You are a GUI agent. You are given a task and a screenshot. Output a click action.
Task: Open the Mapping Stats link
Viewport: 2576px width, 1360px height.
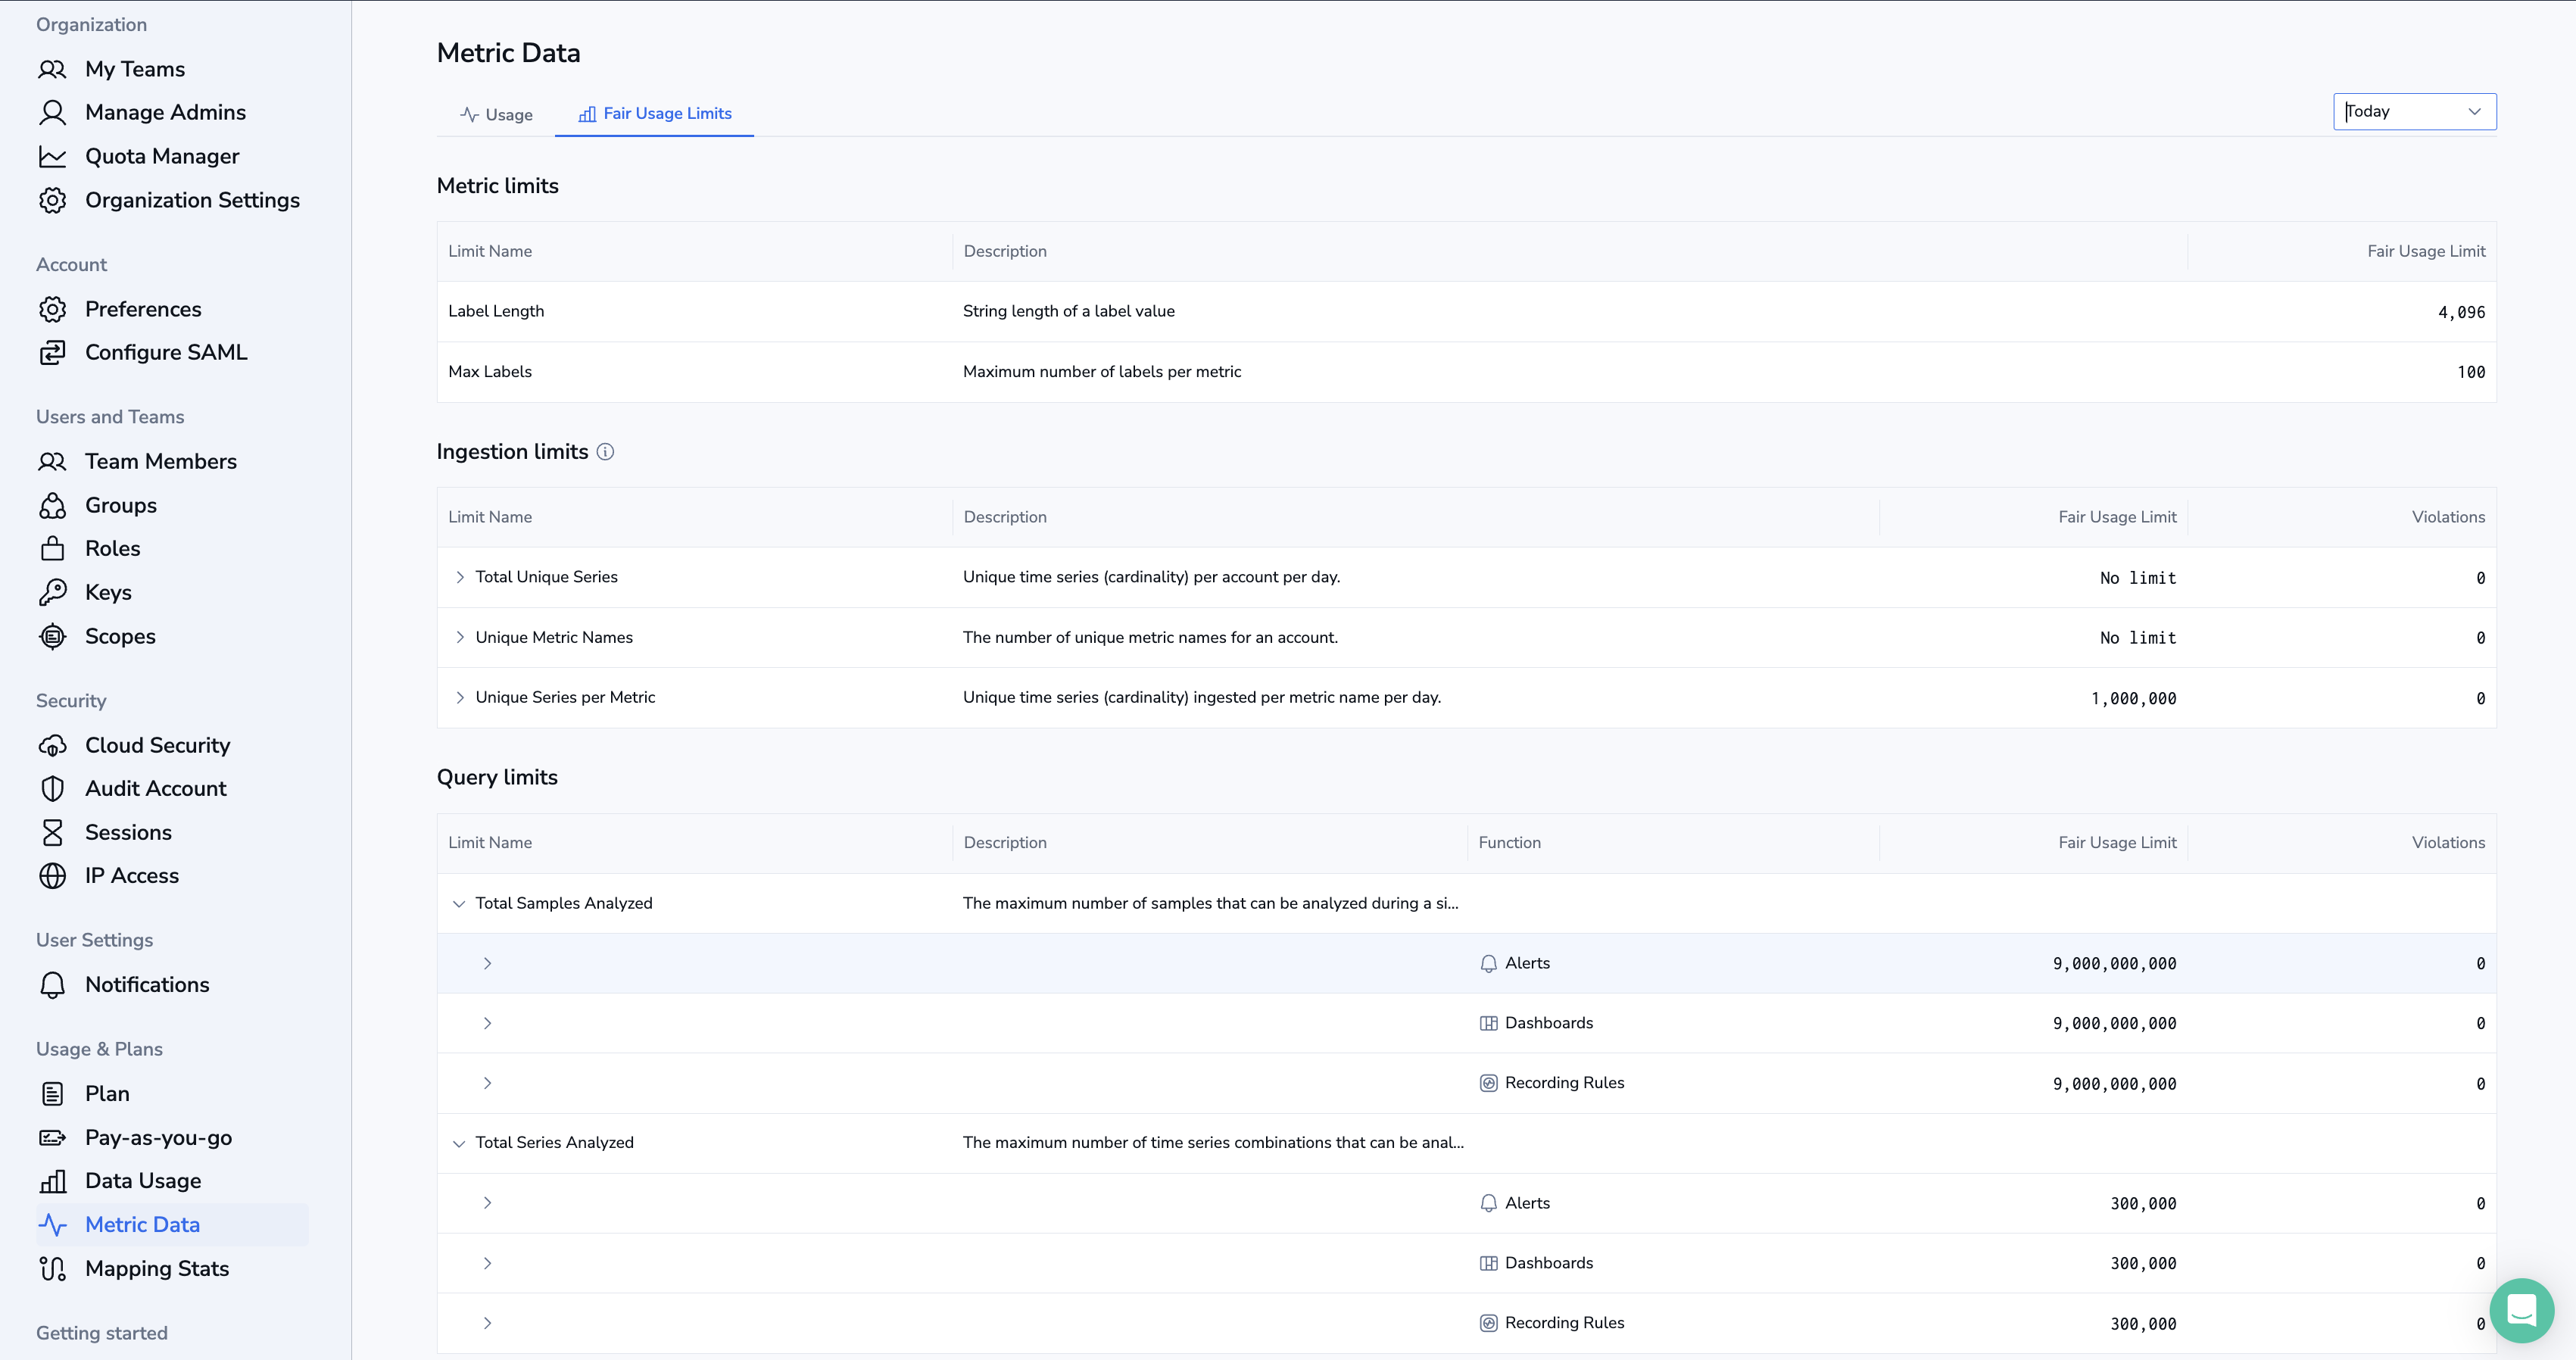[157, 1269]
